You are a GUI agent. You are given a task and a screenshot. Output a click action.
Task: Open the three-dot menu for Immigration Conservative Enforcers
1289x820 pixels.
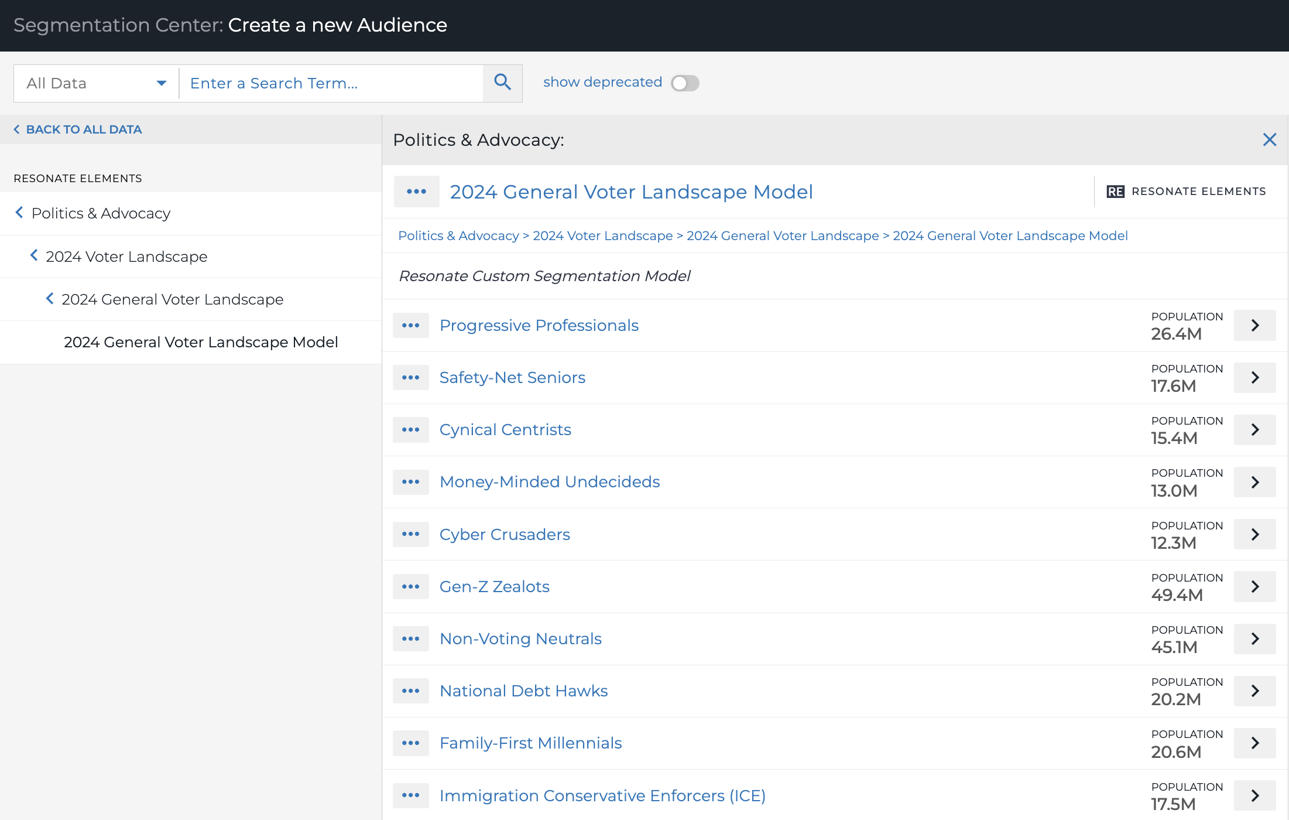411,795
